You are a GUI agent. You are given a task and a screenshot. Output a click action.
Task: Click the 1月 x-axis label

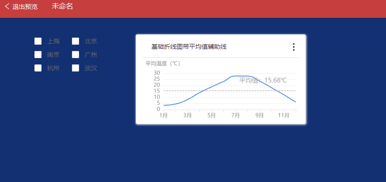[164, 115]
